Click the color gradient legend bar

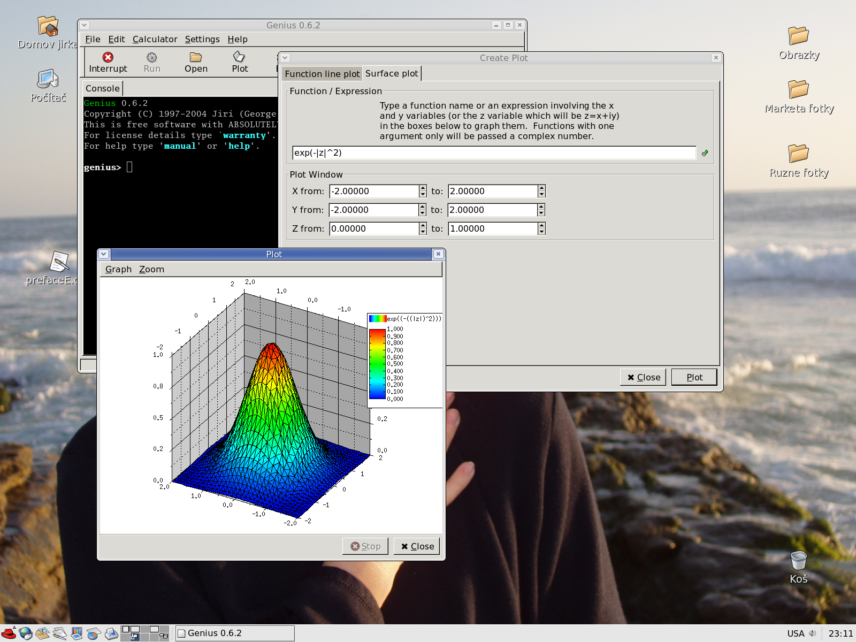377,364
